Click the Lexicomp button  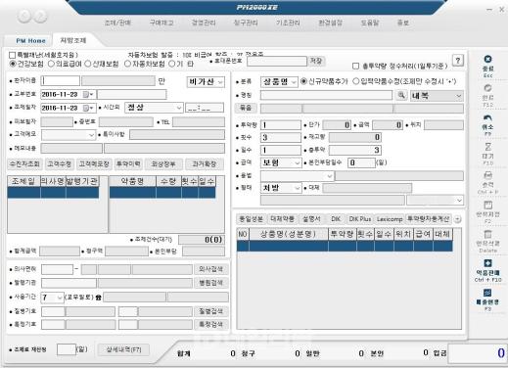click(390, 219)
